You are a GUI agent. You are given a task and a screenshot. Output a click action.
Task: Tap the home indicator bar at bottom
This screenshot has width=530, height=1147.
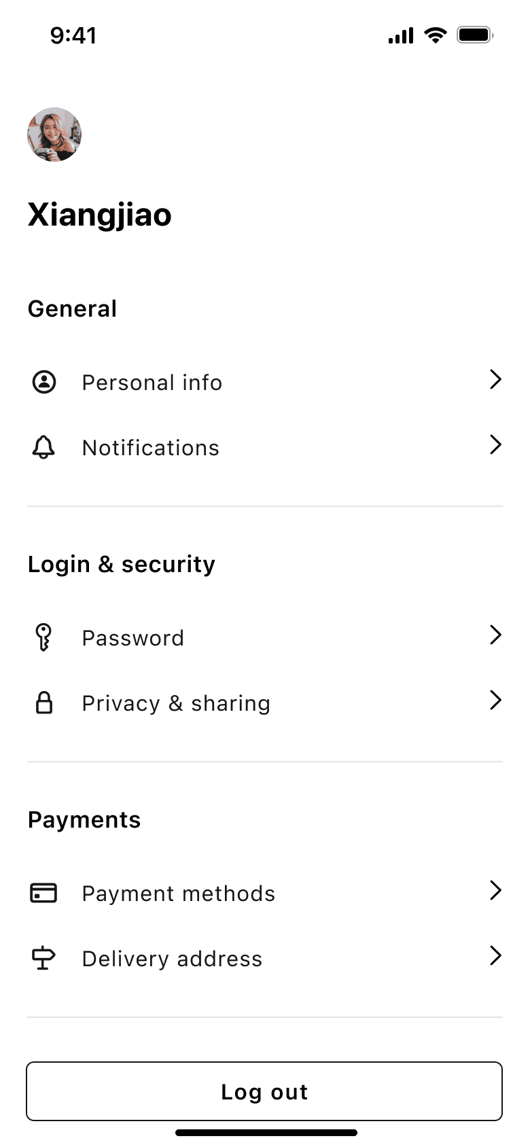point(266,1133)
